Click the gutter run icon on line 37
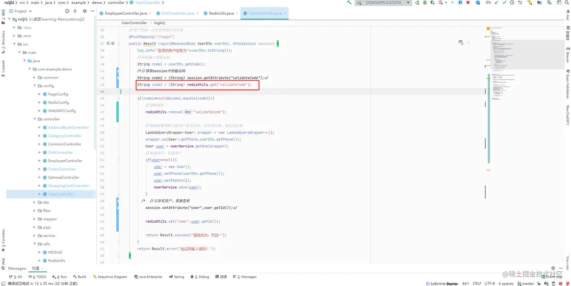The image size is (571, 286). (108, 43)
